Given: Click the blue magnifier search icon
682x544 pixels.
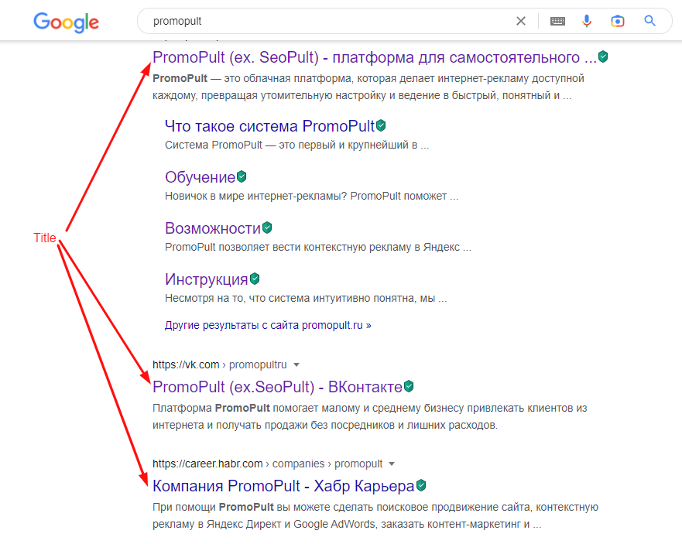Looking at the screenshot, I should tap(649, 20).
